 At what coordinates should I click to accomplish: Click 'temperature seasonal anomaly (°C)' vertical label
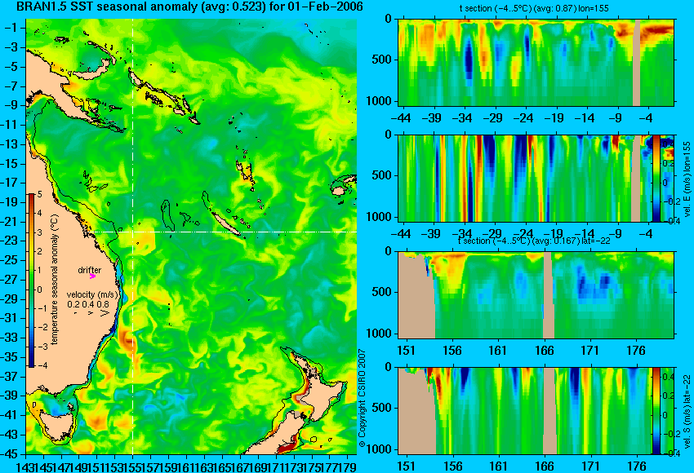(x=55, y=280)
